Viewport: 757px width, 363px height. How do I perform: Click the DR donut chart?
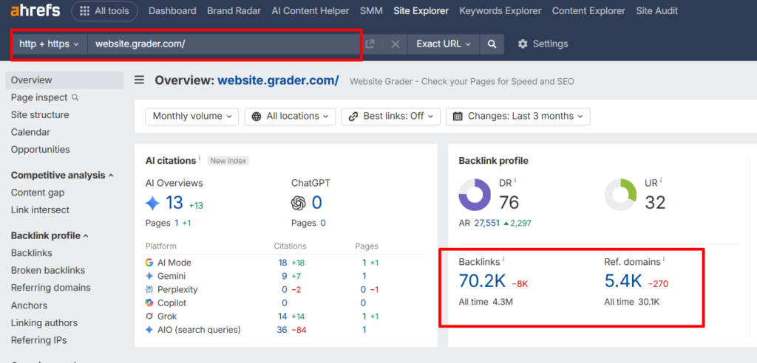475,195
